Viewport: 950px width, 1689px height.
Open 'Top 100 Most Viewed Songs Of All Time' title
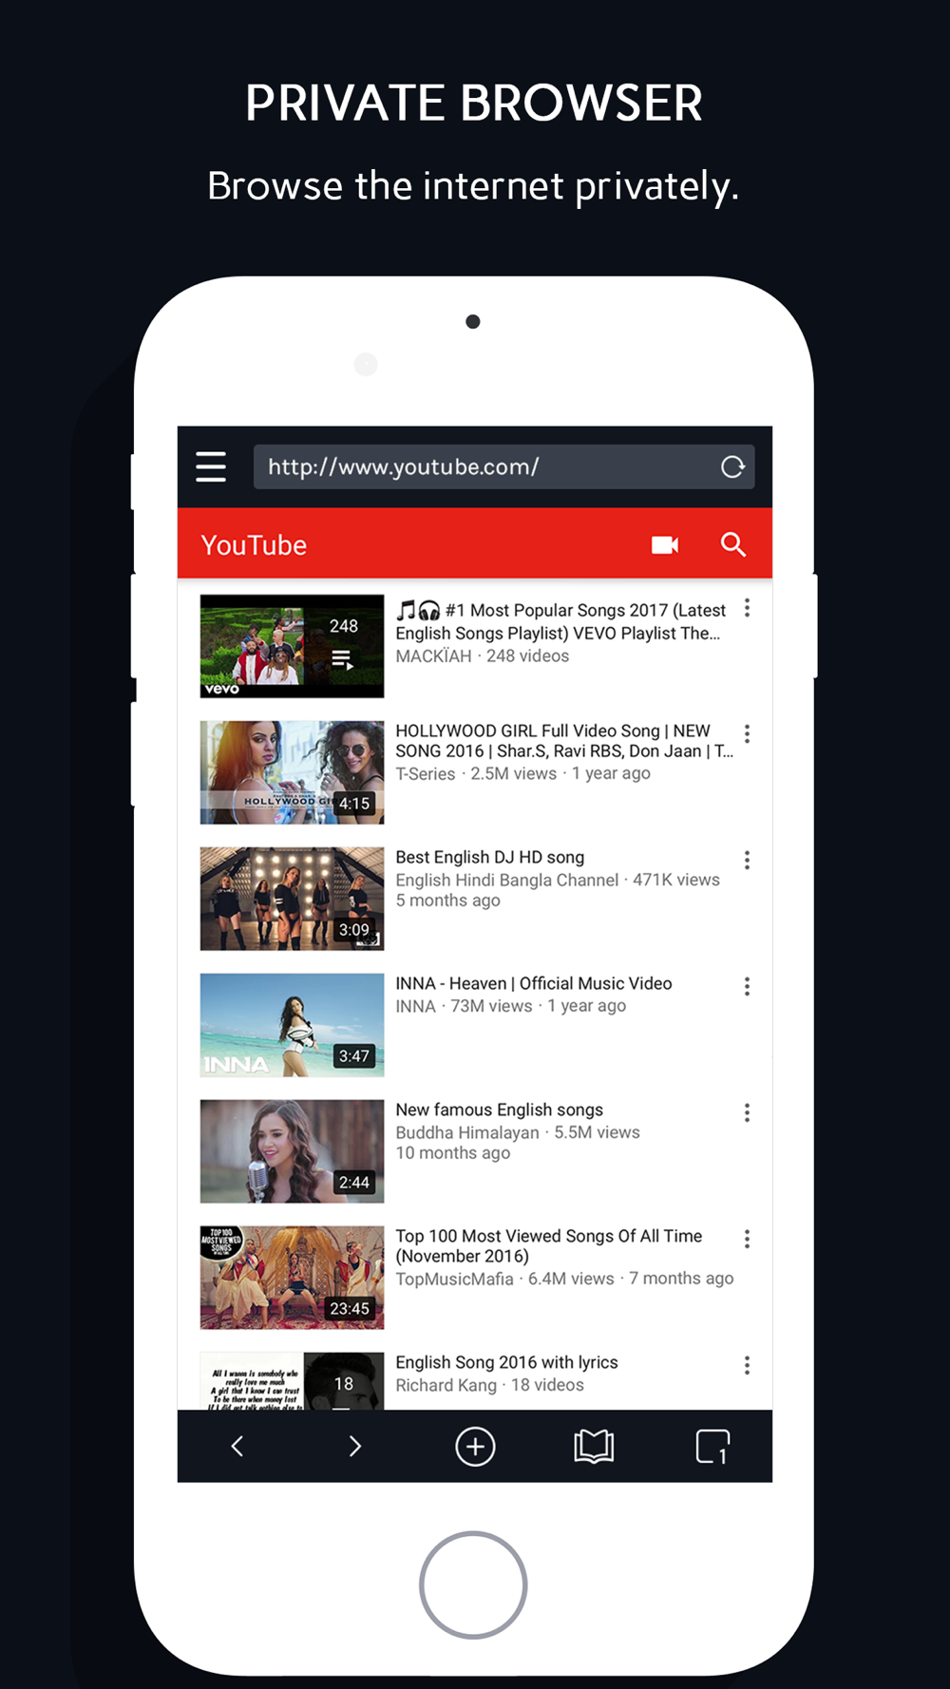549,1245
